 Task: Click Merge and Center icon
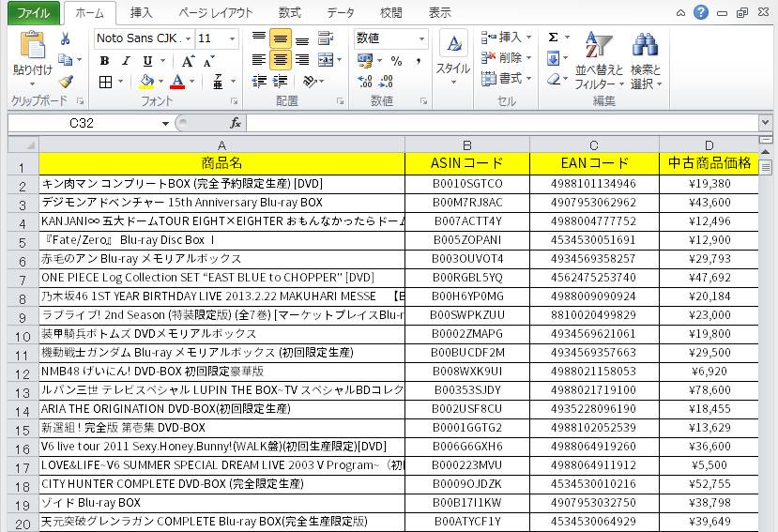pos(326,60)
